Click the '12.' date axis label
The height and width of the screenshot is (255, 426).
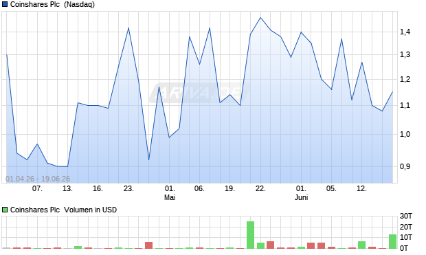click(362, 188)
